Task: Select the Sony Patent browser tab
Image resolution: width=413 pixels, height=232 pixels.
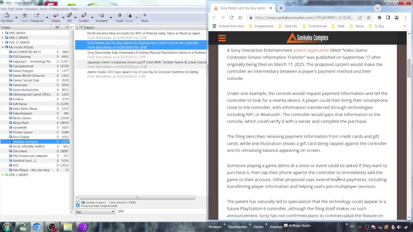Action: point(243,8)
